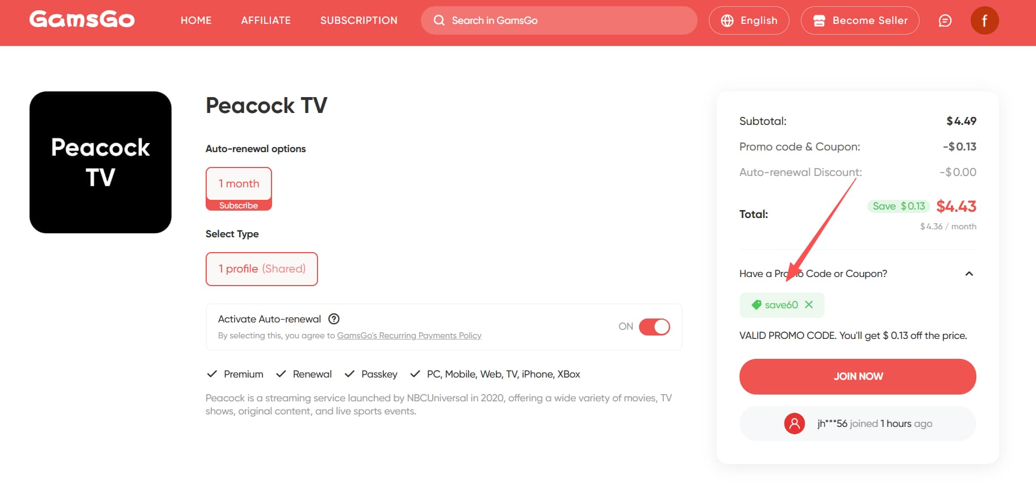This screenshot has width=1036, height=482.
Task: Click the JOIN NOW button
Action: tap(858, 376)
